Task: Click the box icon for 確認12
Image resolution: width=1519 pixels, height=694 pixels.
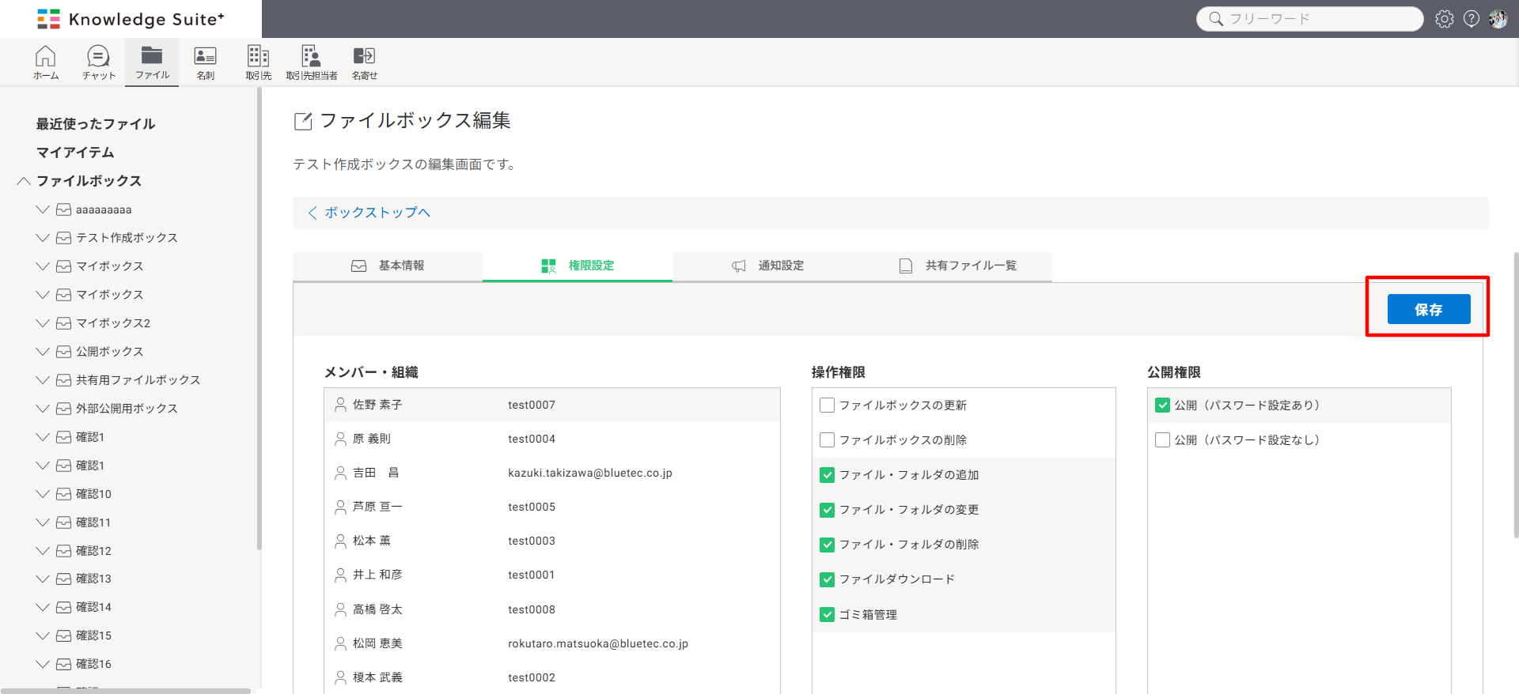Action: point(64,551)
